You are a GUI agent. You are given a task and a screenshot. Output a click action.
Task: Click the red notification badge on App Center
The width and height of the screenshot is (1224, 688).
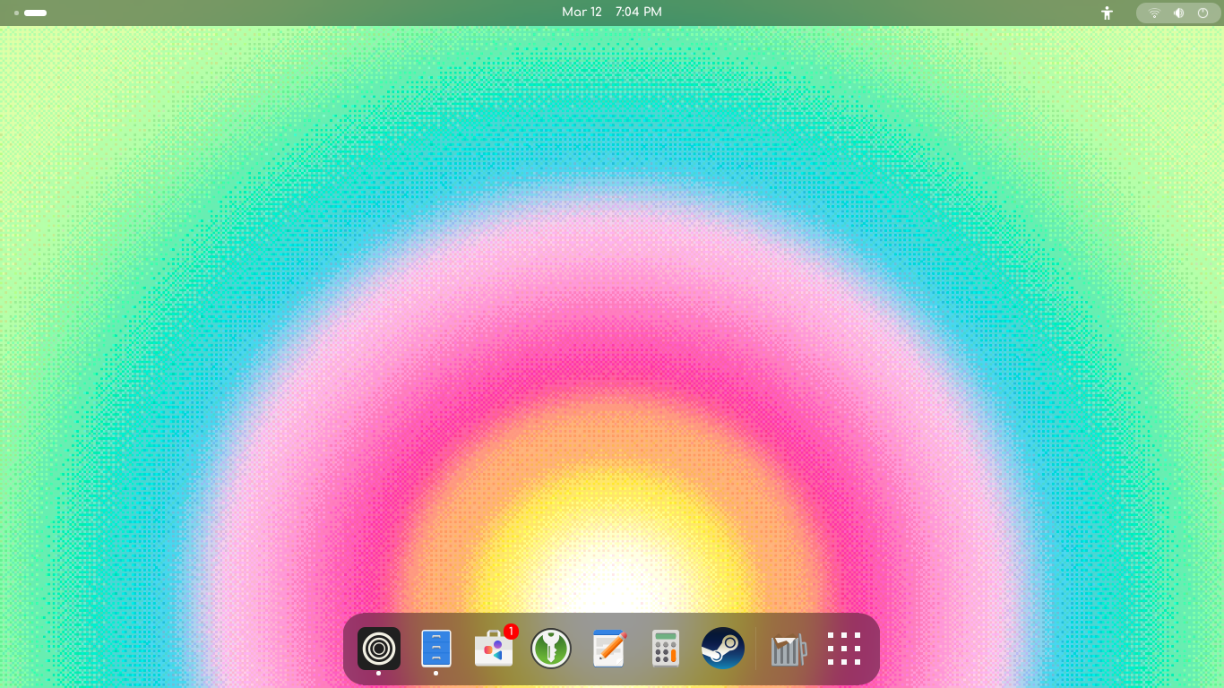coord(511,632)
